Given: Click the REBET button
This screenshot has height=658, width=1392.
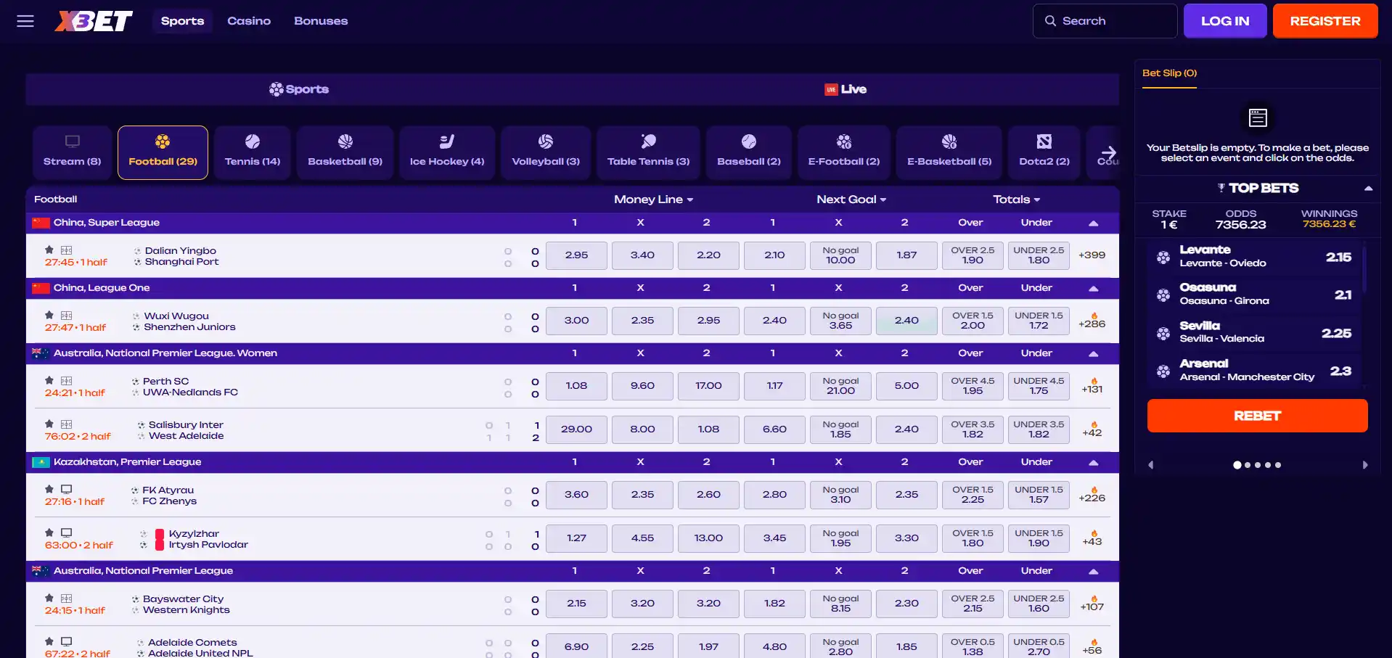Looking at the screenshot, I should point(1257,416).
